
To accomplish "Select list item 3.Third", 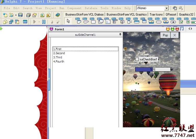I will [86, 57].
